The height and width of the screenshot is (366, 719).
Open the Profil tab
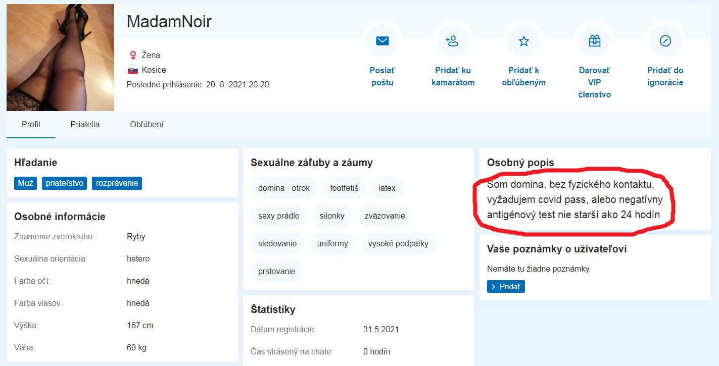[31, 124]
